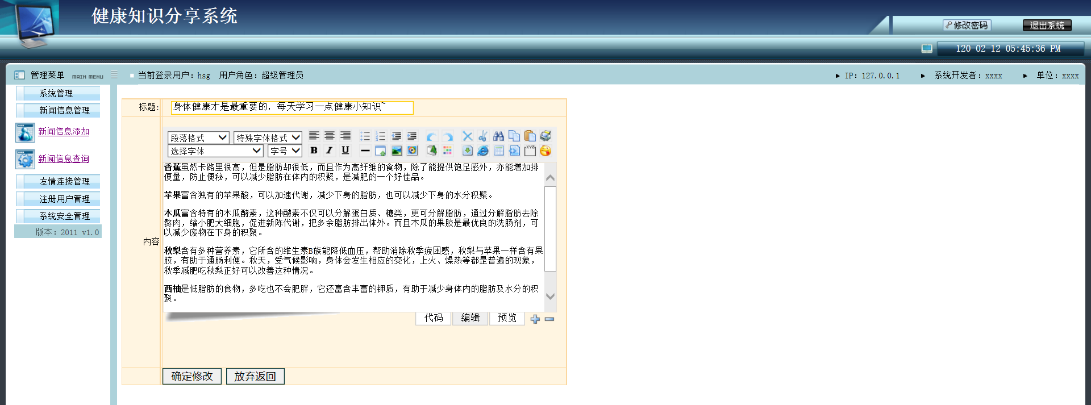This screenshot has width=1091, height=405.
Task: Click the 放弃返回 button
Action: [x=255, y=377]
